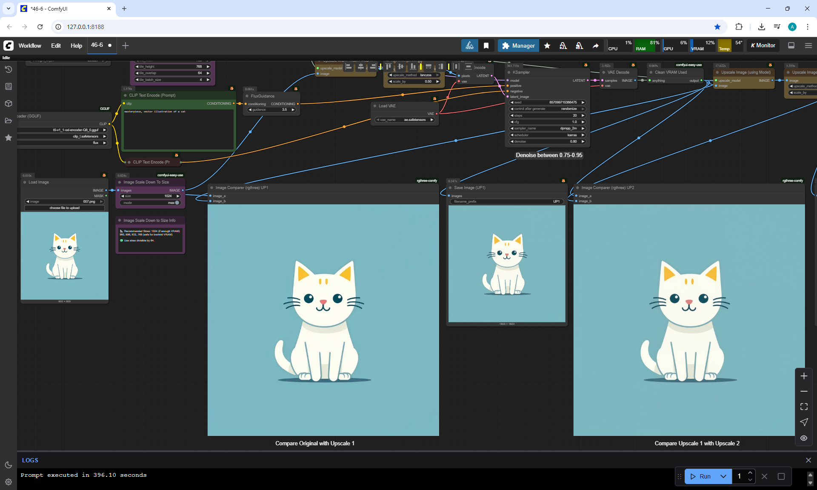Image resolution: width=817 pixels, height=490 pixels.
Task: Toggle dark theme moon icon
Action: [x=8, y=465]
